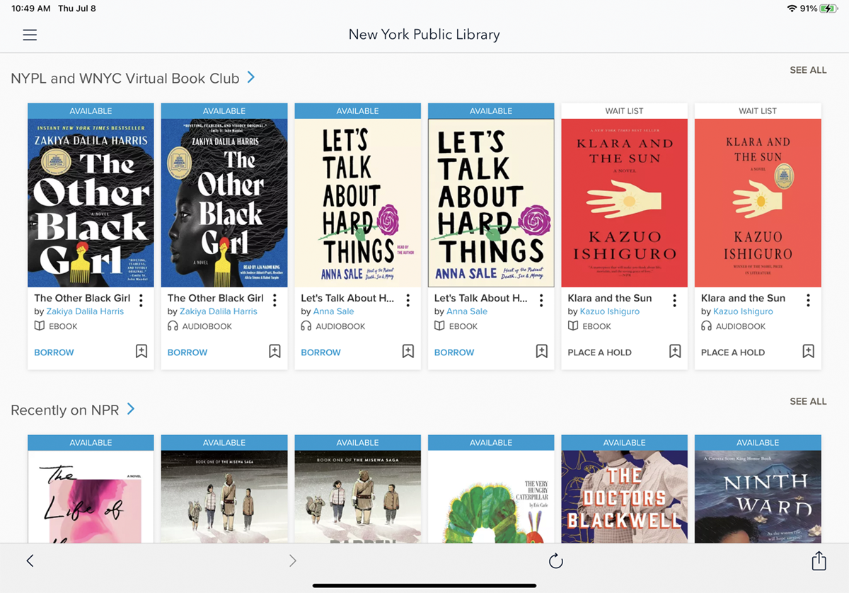Select the "The Other Black Girl" audiobook title text
The height and width of the screenshot is (593, 849).
(216, 298)
